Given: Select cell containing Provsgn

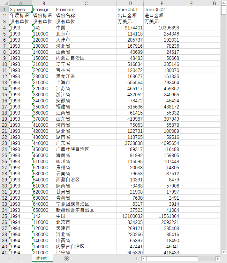Looking at the screenshot, I should pos(44,9).
